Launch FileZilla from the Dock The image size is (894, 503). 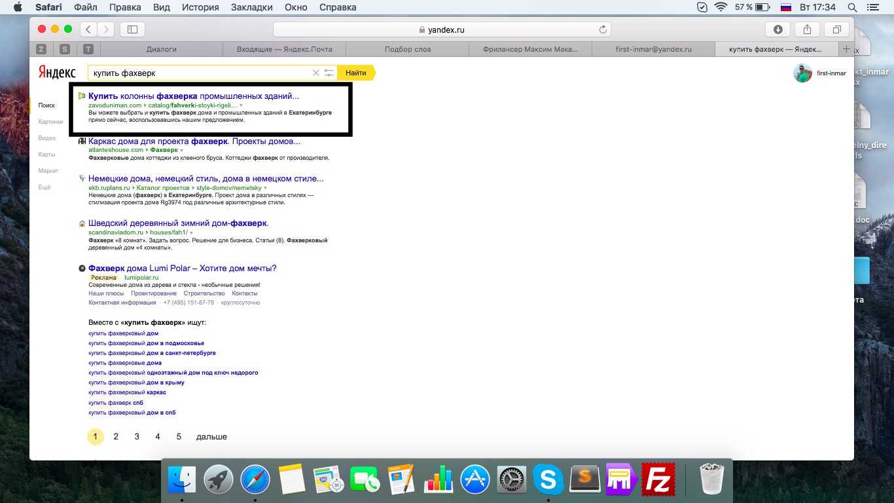click(658, 479)
